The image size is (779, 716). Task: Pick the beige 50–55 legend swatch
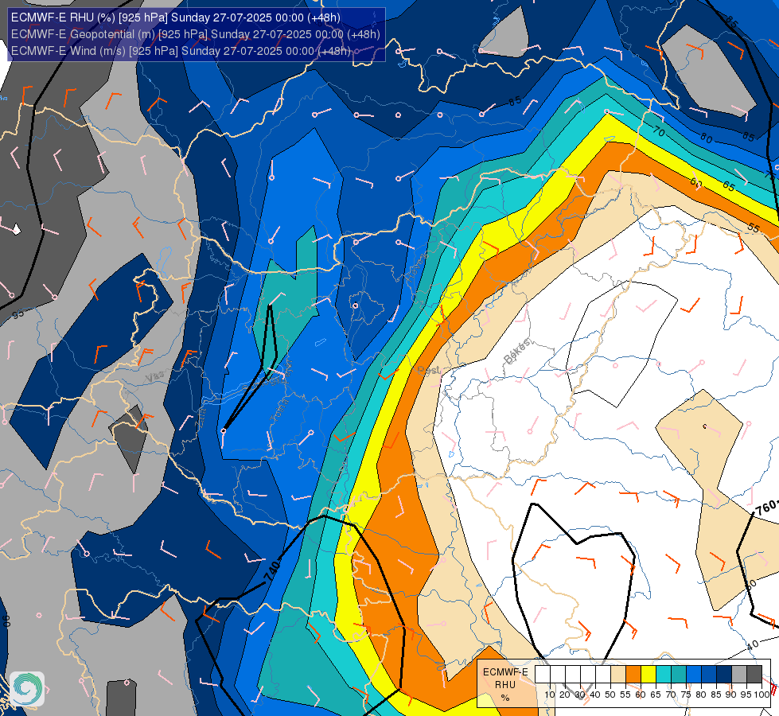[x=618, y=675]
